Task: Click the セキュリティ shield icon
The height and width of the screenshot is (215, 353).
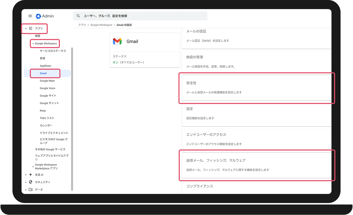Action: (x=31, y=182)
